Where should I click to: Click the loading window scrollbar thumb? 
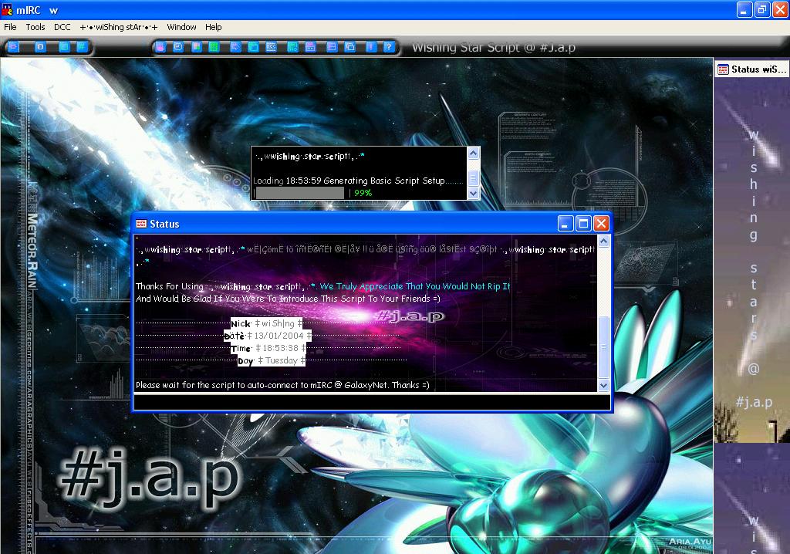(473, 177)
